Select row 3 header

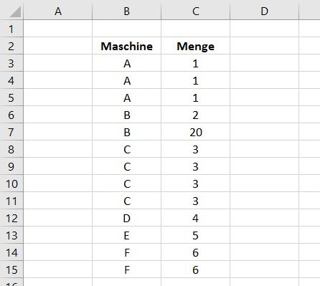[11, 63]
